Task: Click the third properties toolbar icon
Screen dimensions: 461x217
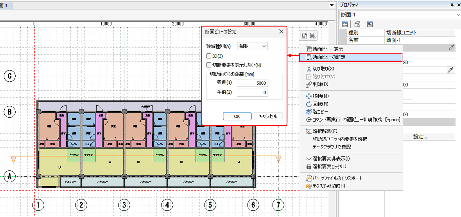Action: (x=370, y=24)
